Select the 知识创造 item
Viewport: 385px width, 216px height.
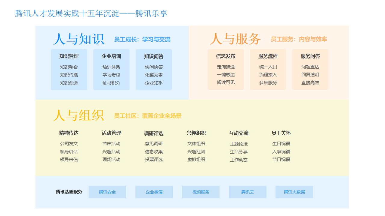pos(69,83)
